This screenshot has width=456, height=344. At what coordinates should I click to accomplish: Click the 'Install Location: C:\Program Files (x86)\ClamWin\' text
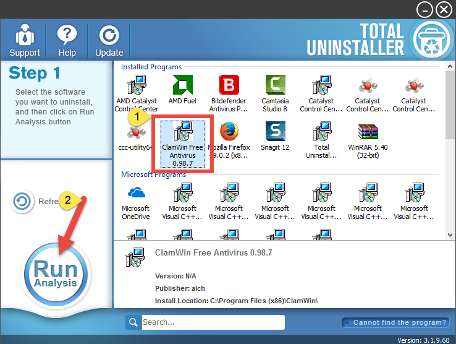[236, 301]
